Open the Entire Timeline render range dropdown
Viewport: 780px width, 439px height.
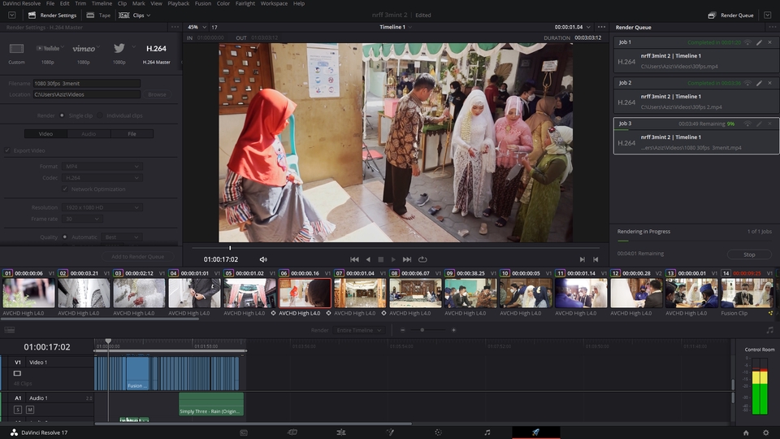point(358,330)
